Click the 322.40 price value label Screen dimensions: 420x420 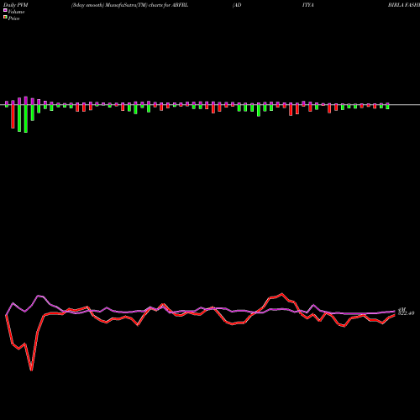tap(406, 313)
